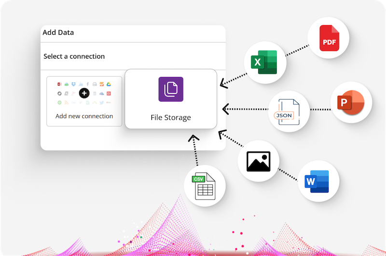Select the PowerPoint icon

pyautogui.click(x=351, y=102)
